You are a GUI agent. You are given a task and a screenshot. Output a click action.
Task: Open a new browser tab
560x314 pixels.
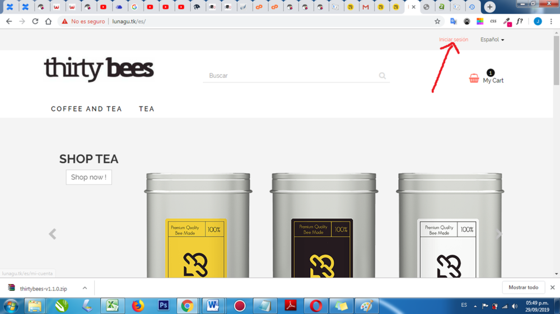[x=489, y=7]
